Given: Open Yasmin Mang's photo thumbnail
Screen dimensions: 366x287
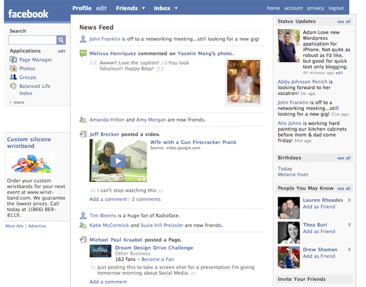Looking at the screenshot, I should tap(243, 82).
